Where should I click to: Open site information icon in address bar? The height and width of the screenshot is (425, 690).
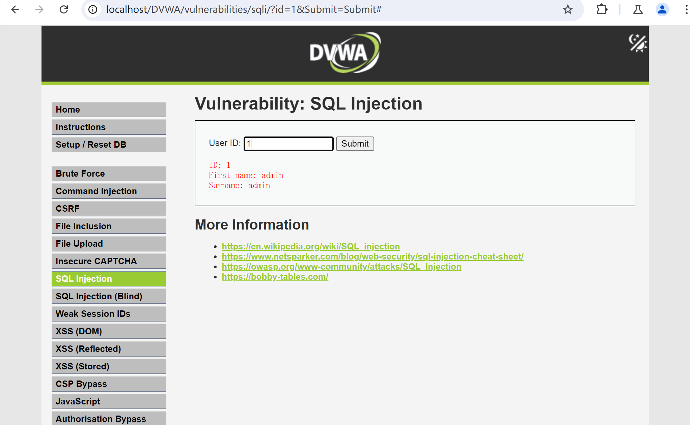(x=93, y=9)
